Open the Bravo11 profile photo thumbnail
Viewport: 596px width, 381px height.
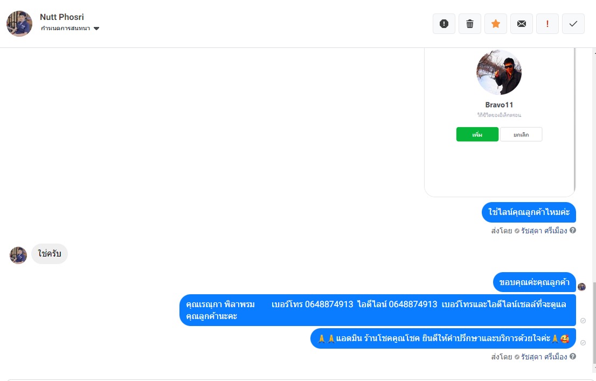click(499, 72)
